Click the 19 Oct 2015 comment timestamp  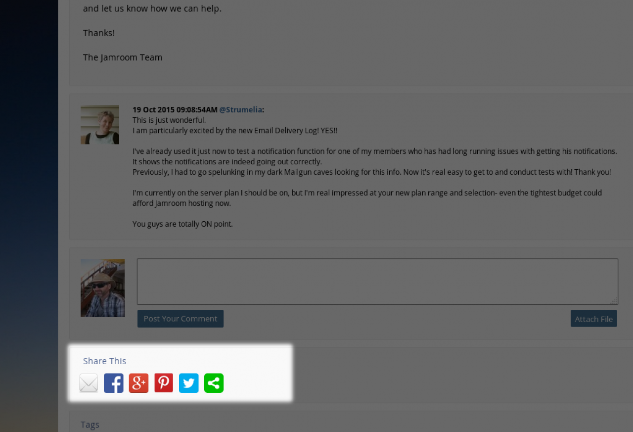pos(175,109)
